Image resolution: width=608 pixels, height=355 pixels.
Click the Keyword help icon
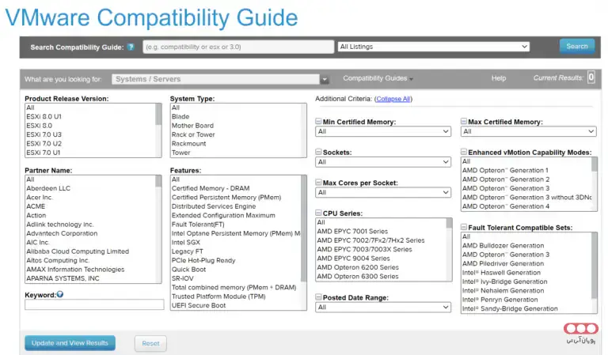(x=60, y=294)
